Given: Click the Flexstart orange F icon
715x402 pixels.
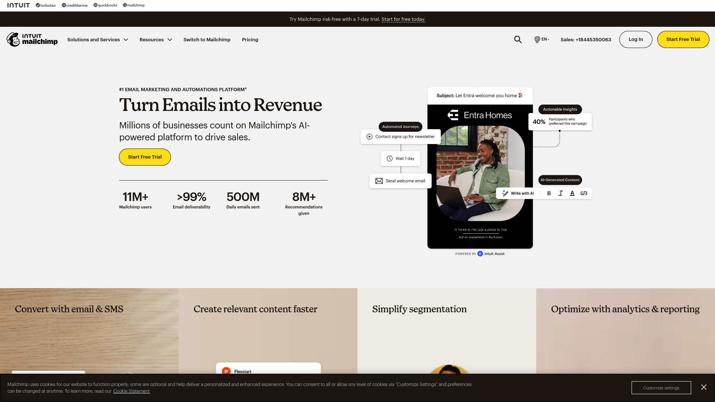Looking at the screenshot, I should tap(226, 371).
